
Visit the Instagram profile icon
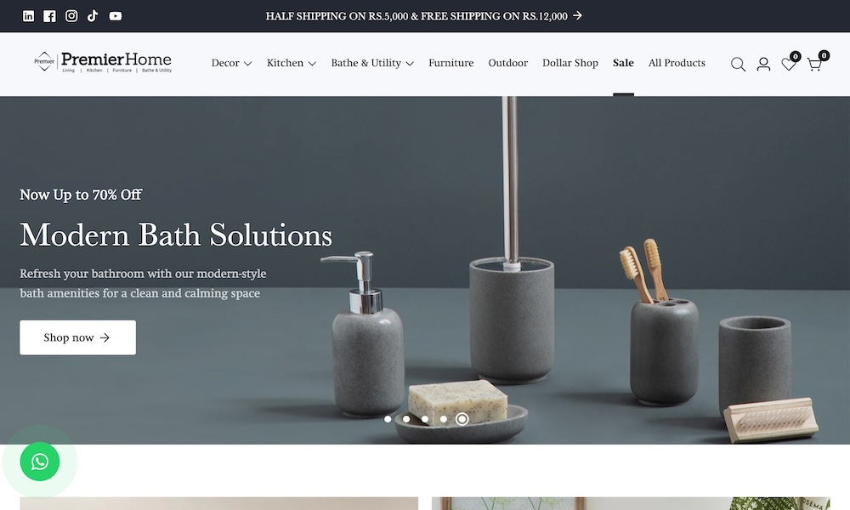pyautogui.click(x=71, y=16)
